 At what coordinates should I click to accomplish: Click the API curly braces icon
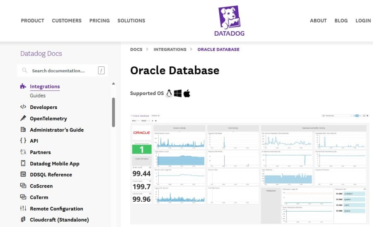(x=23, y=141)
